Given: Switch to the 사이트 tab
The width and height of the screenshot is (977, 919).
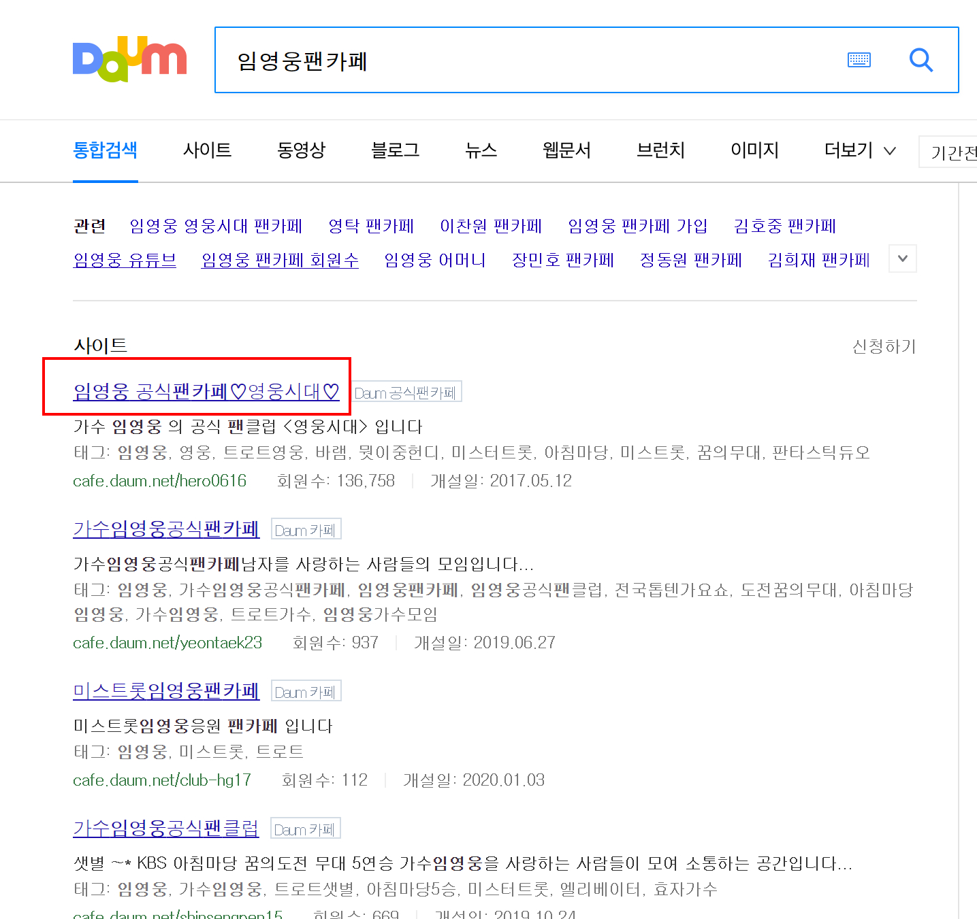Looking at the screenshot, I should tap(208, 150).
